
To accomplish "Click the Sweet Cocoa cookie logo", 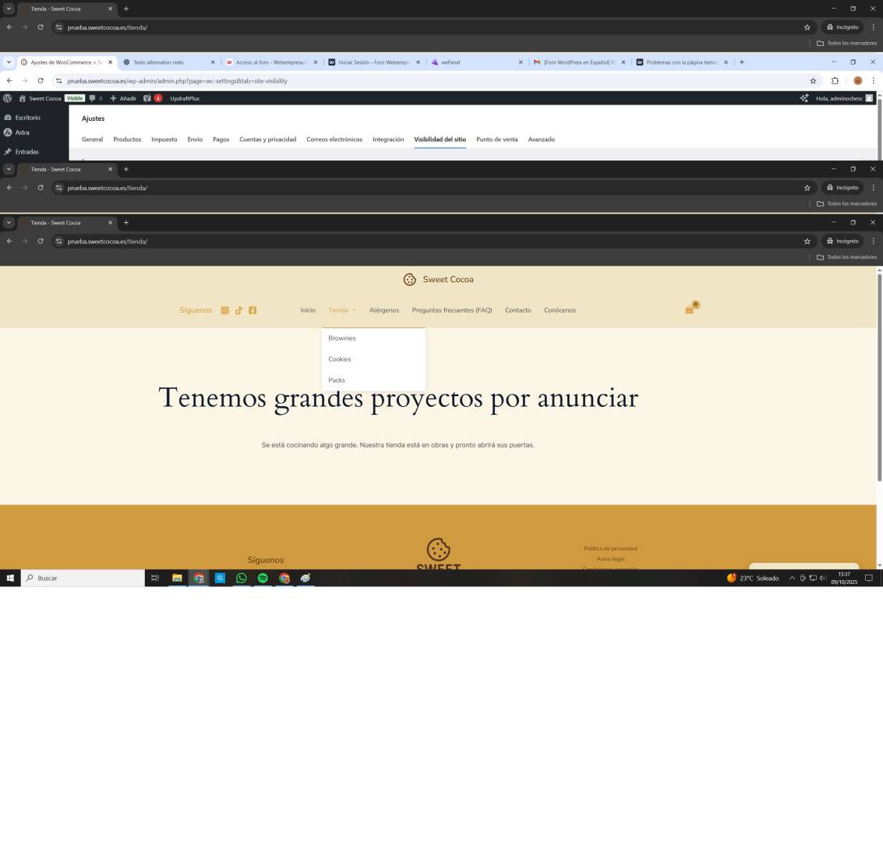I will coord(409,280).
